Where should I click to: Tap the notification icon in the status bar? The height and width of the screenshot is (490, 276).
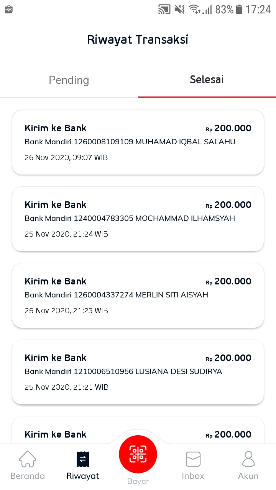click(9, 9)
